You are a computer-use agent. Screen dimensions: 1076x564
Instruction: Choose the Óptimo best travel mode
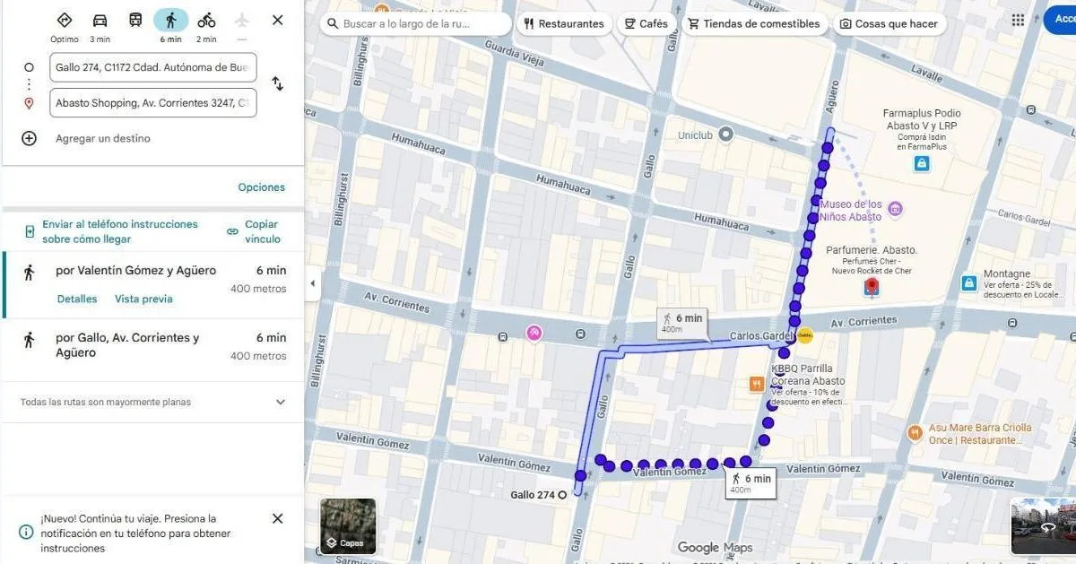point(64,21)
